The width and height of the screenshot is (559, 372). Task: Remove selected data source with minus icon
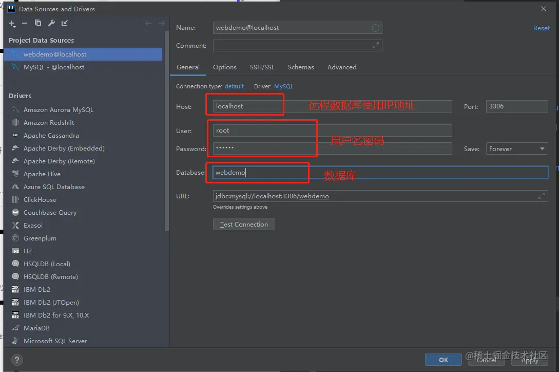click(x=25, y=24)
